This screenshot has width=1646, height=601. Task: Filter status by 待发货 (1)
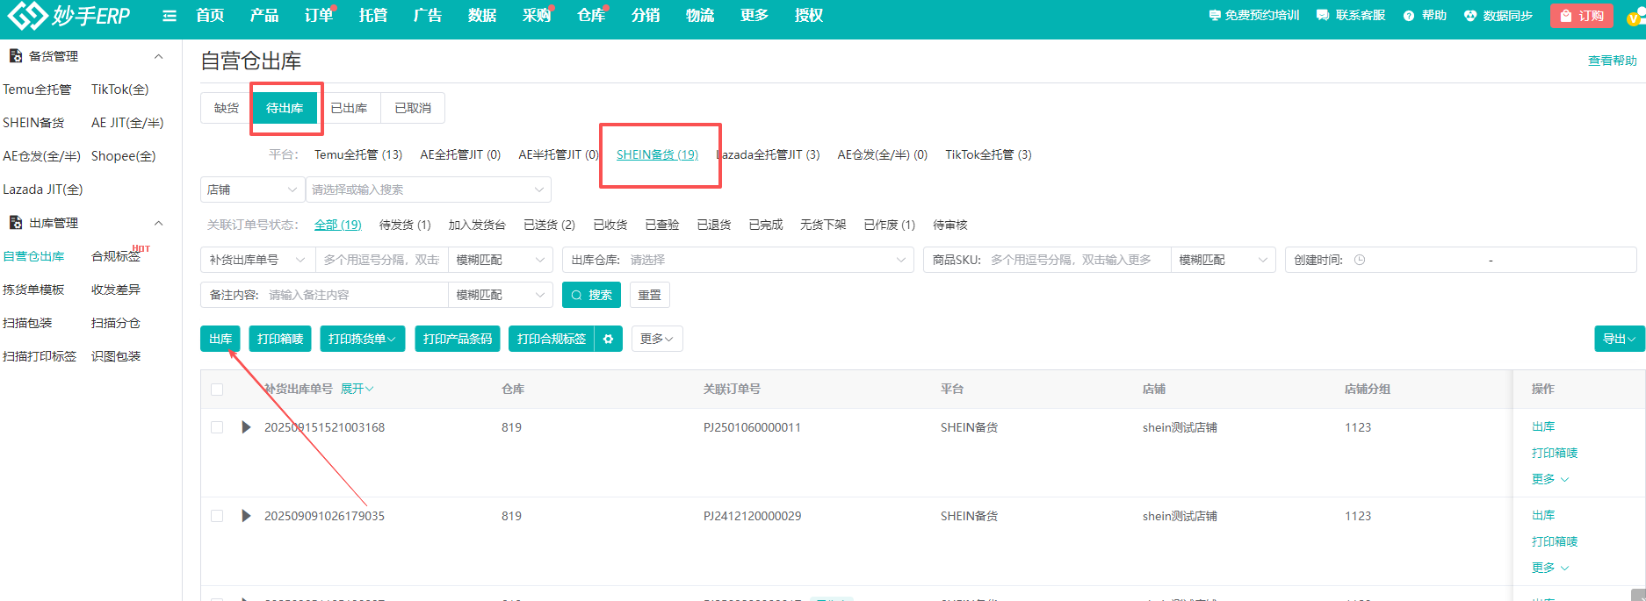tap(405, 225)
